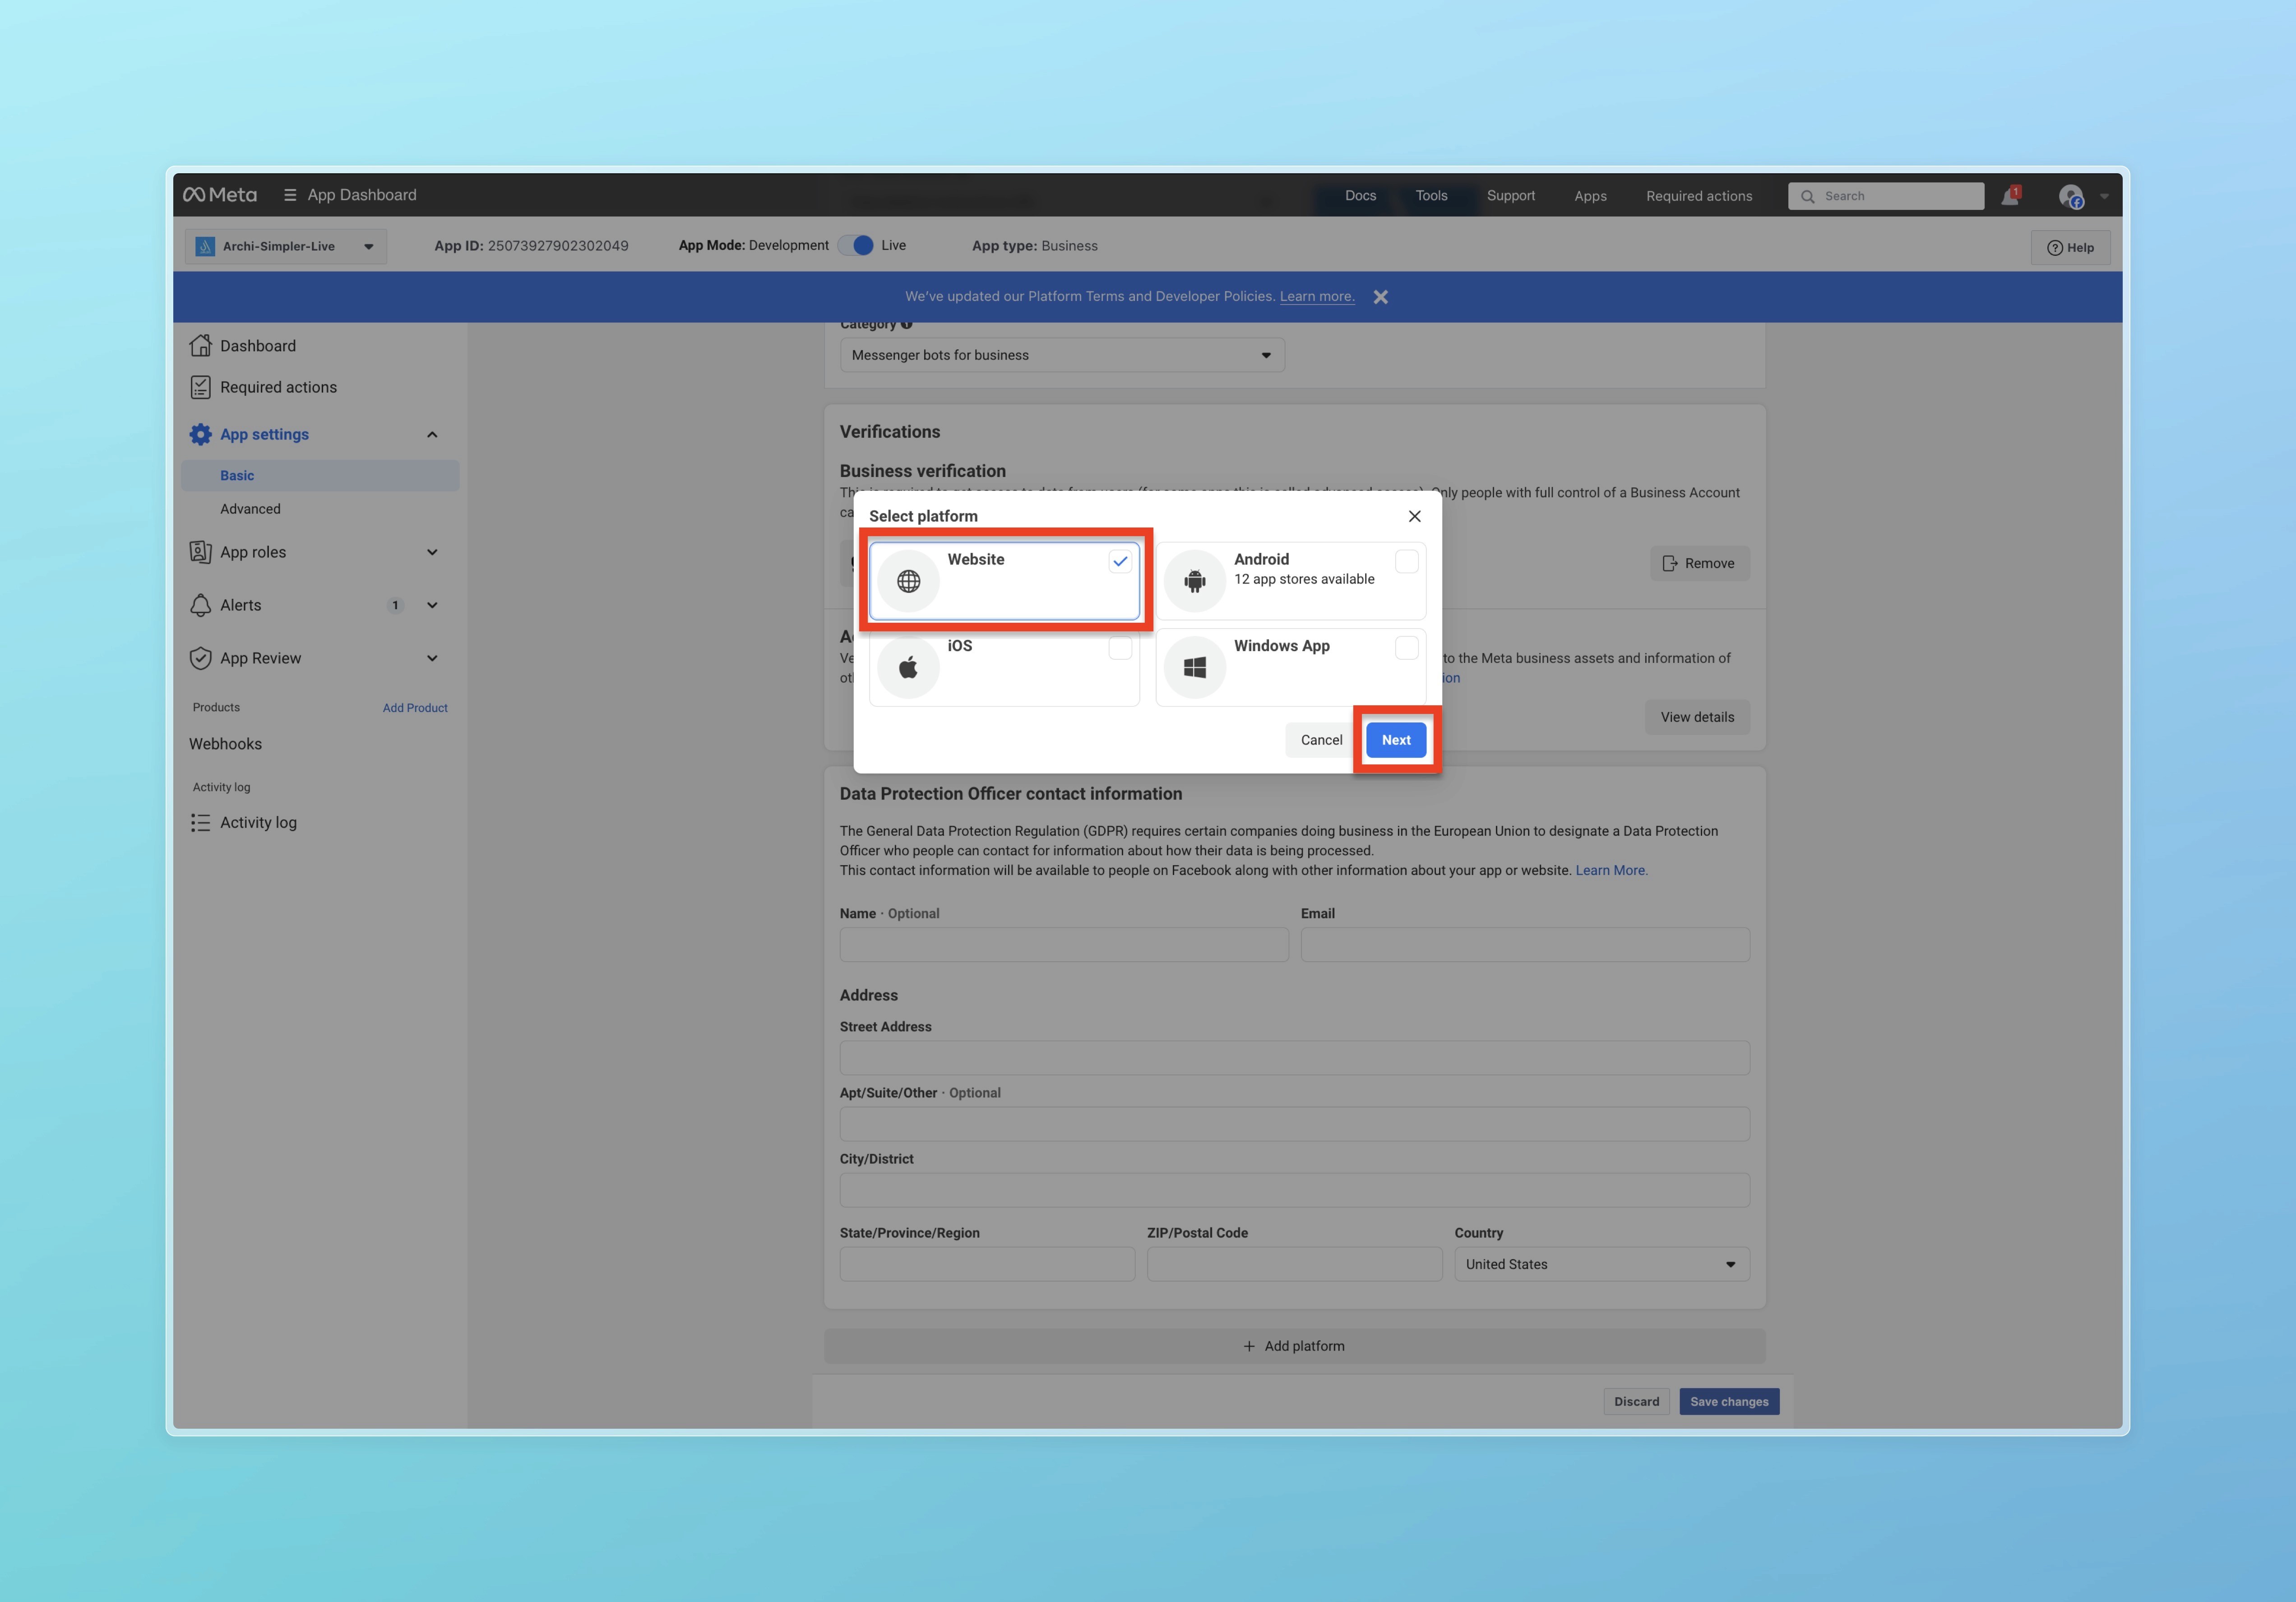Check the iOS platform checkbox
This screenshot has height=1602, width=2296.
1120,648
